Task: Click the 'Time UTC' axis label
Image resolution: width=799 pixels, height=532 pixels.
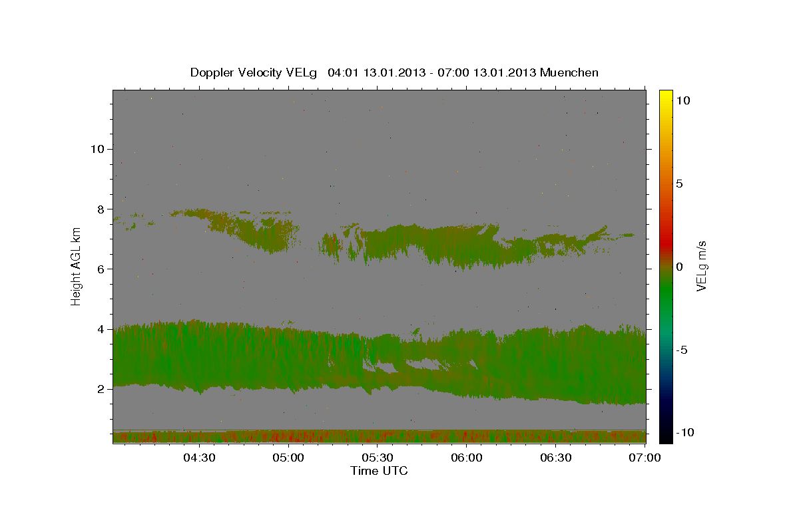Action: [x=379, y=471]
